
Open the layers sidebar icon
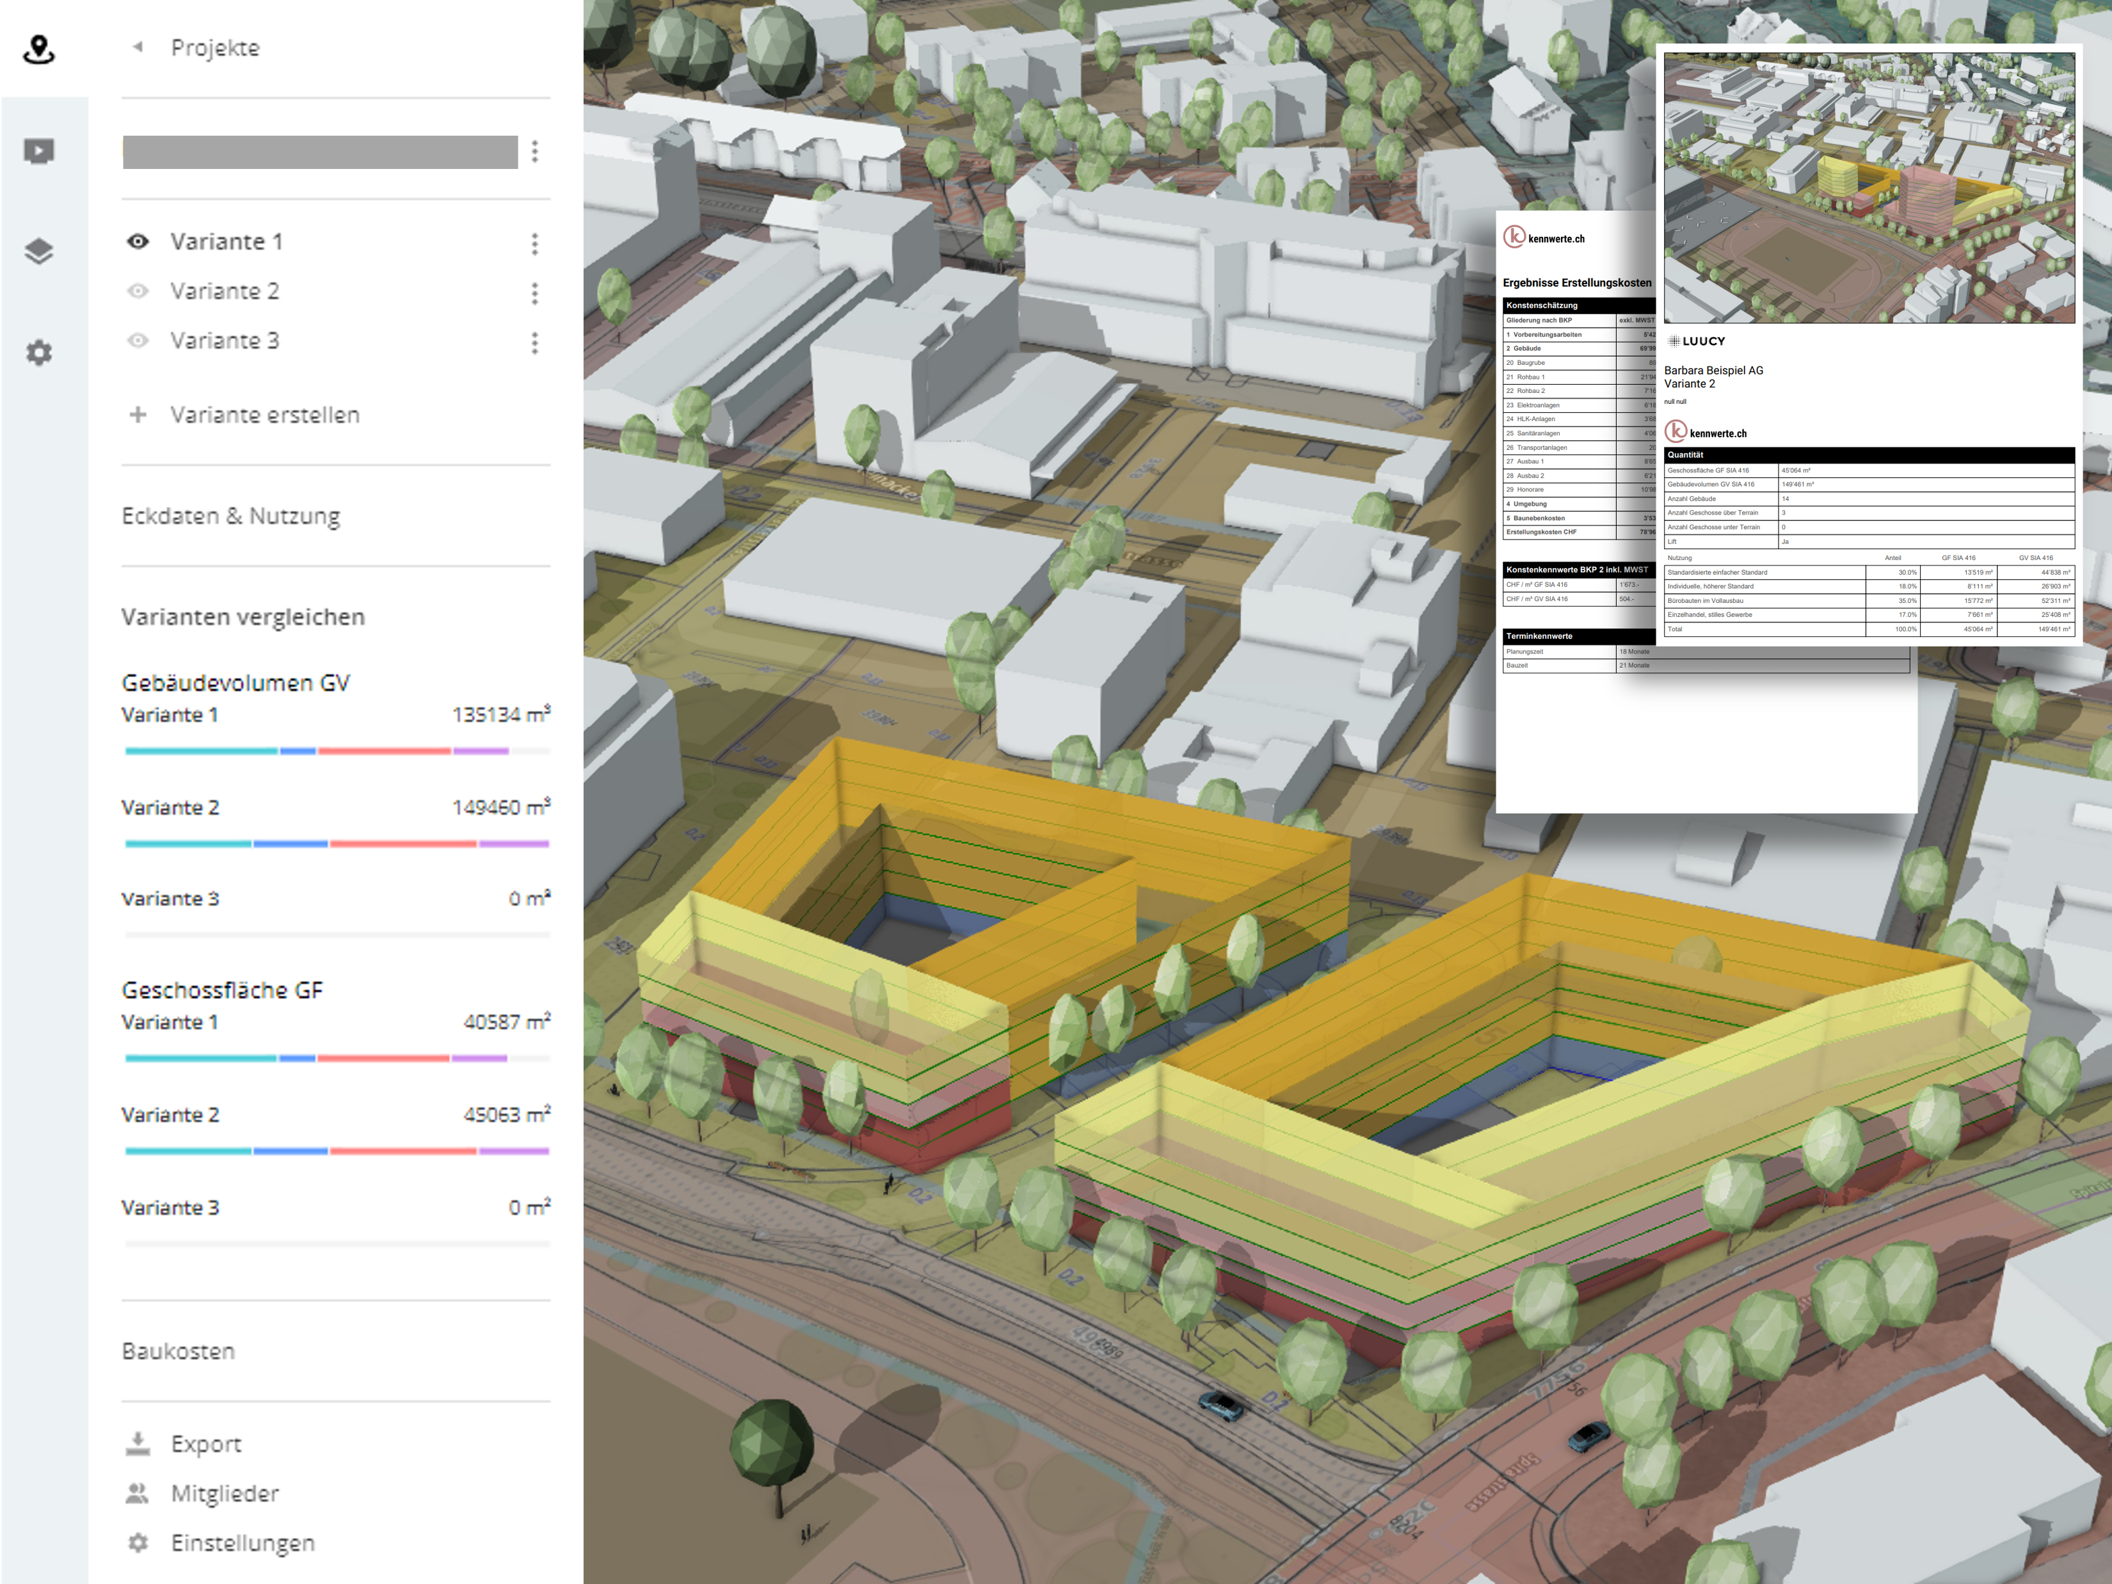pyautogui.click(x=38, y=252)
